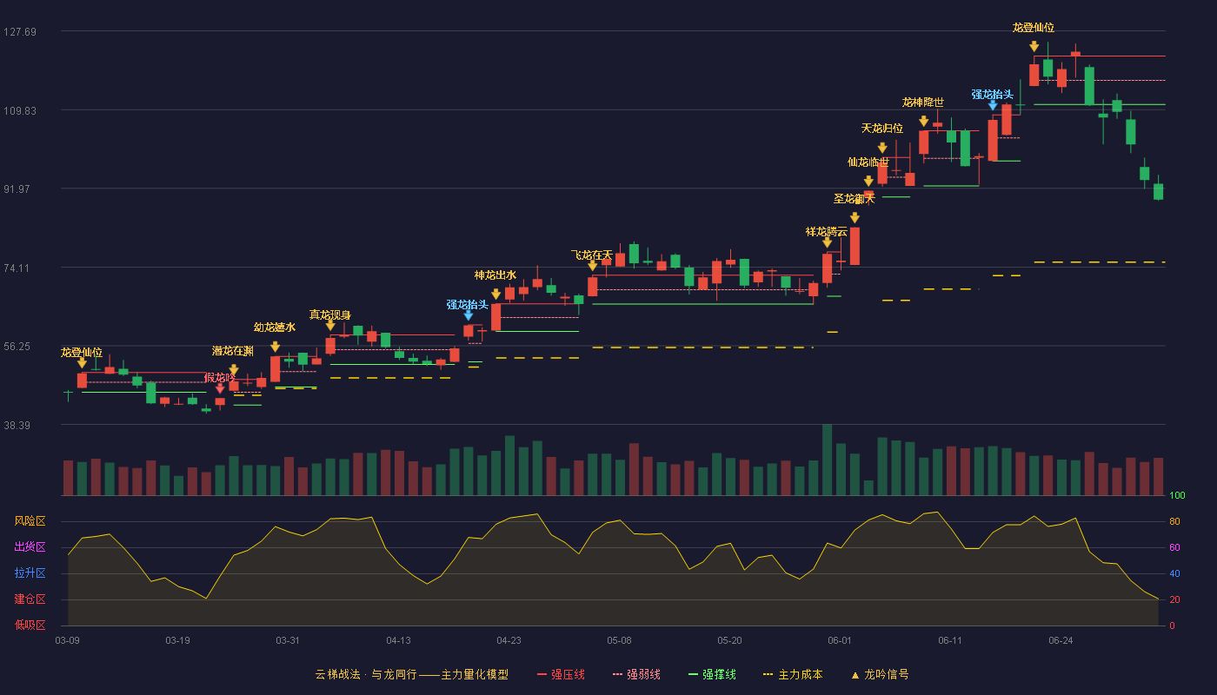Image resolution: width=1217 pixels, height=695 pixels.
Task: Click the 04-13 date label
Action: coord(398,640)
